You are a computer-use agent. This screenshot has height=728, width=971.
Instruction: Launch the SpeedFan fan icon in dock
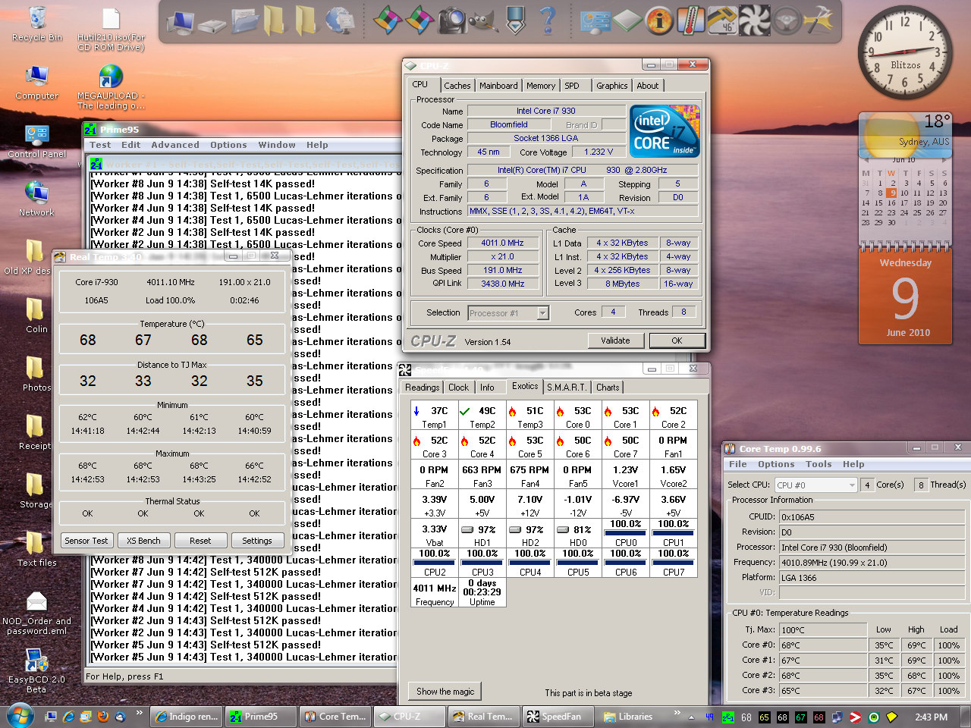pyautogui.click(x=754, y=20)
